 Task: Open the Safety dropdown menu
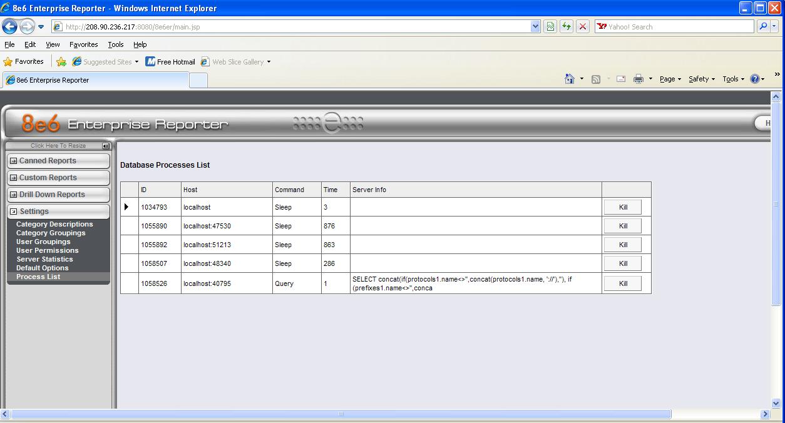coord(702,79)
